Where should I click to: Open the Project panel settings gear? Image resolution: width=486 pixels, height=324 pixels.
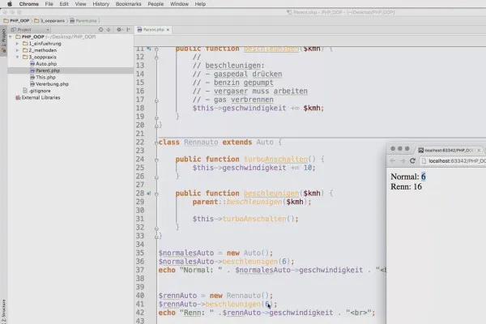(x=119, y=30)
